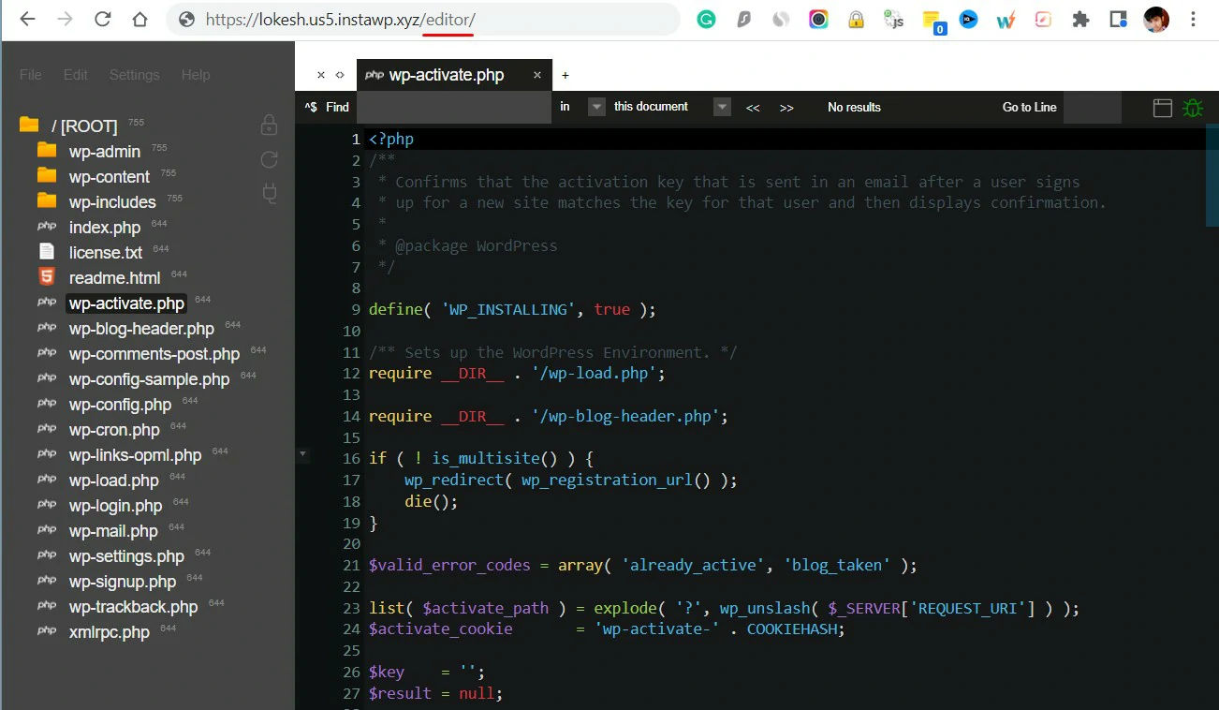Click the plug icon in the file sidebar
Viewport: 1219px width, 710px height.
pos(270,194)
